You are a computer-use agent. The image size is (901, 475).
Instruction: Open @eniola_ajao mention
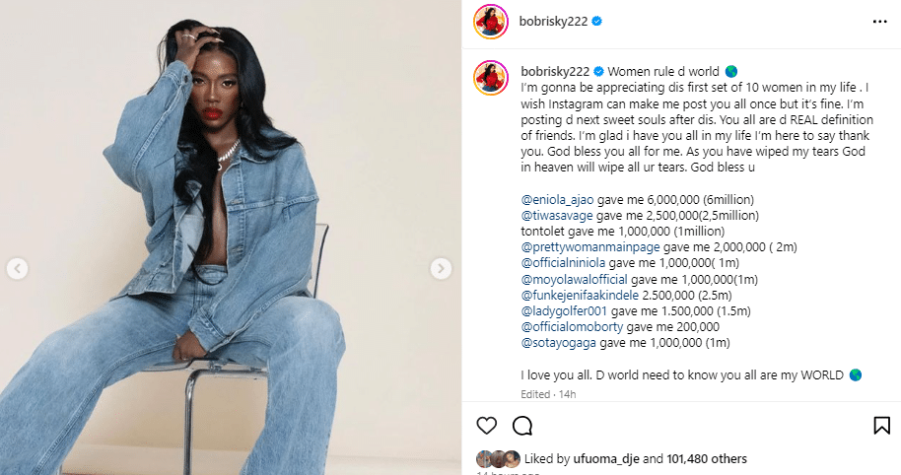coord(557,200)
